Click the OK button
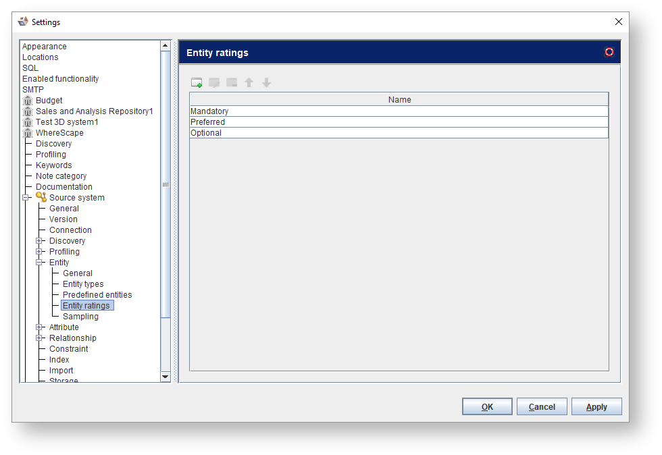 pos(487,406)
